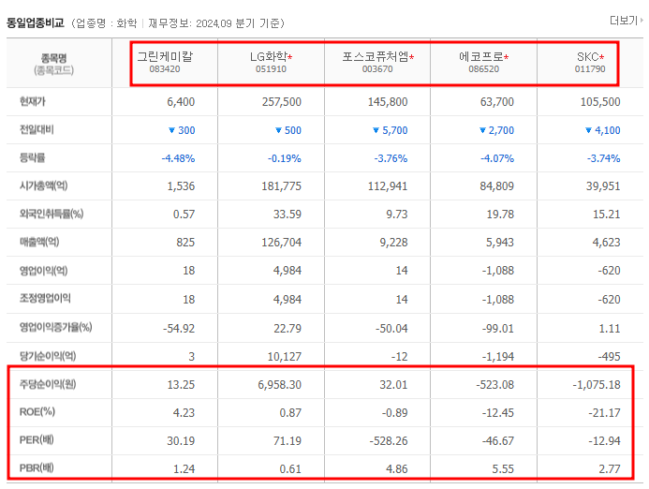Click sales value 4,623
The height and width of the screenshot is (489, 649).
(x=606, y=243)
